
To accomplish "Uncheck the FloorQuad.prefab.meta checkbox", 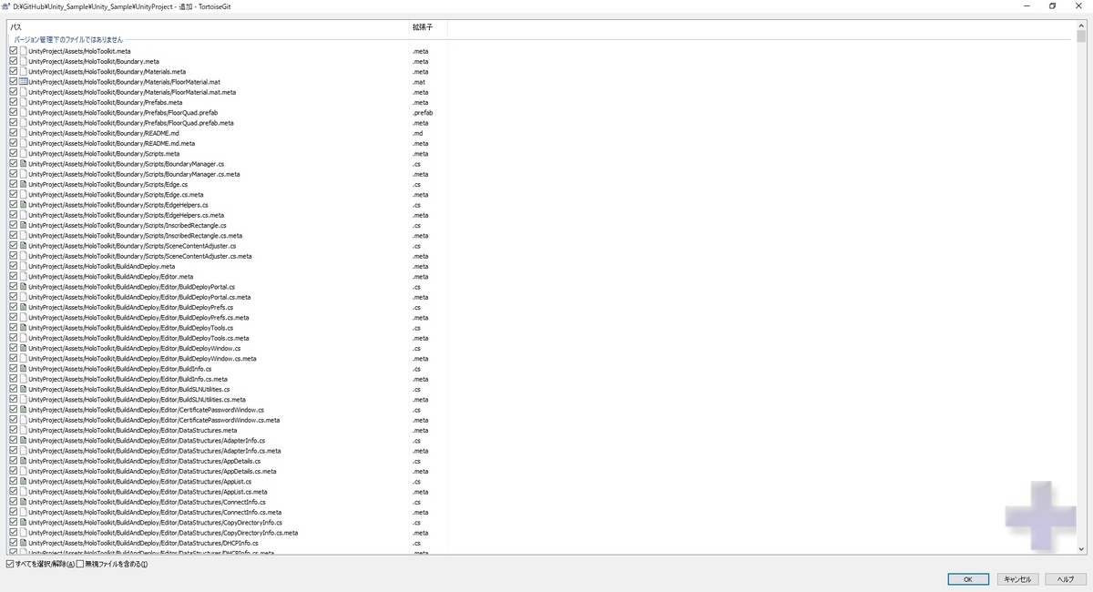I will click(13, 123).
